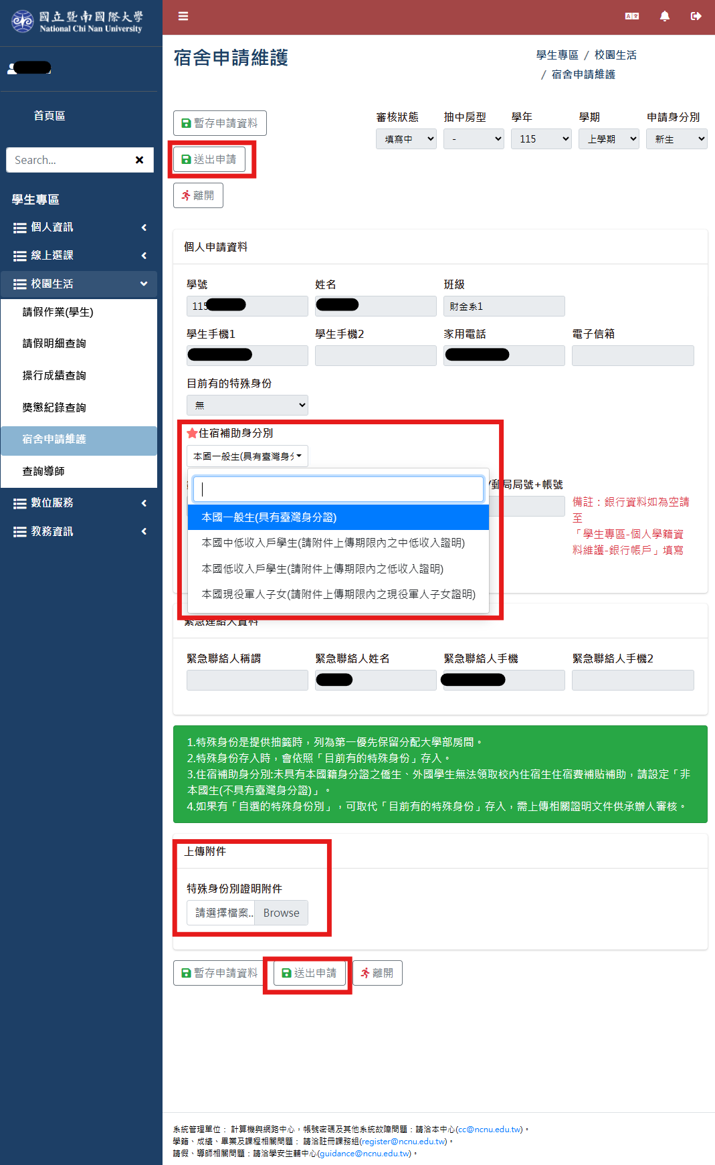Open the 申請身分別 dropdown showing 新生
The image size is (715, 1165).
677,139
